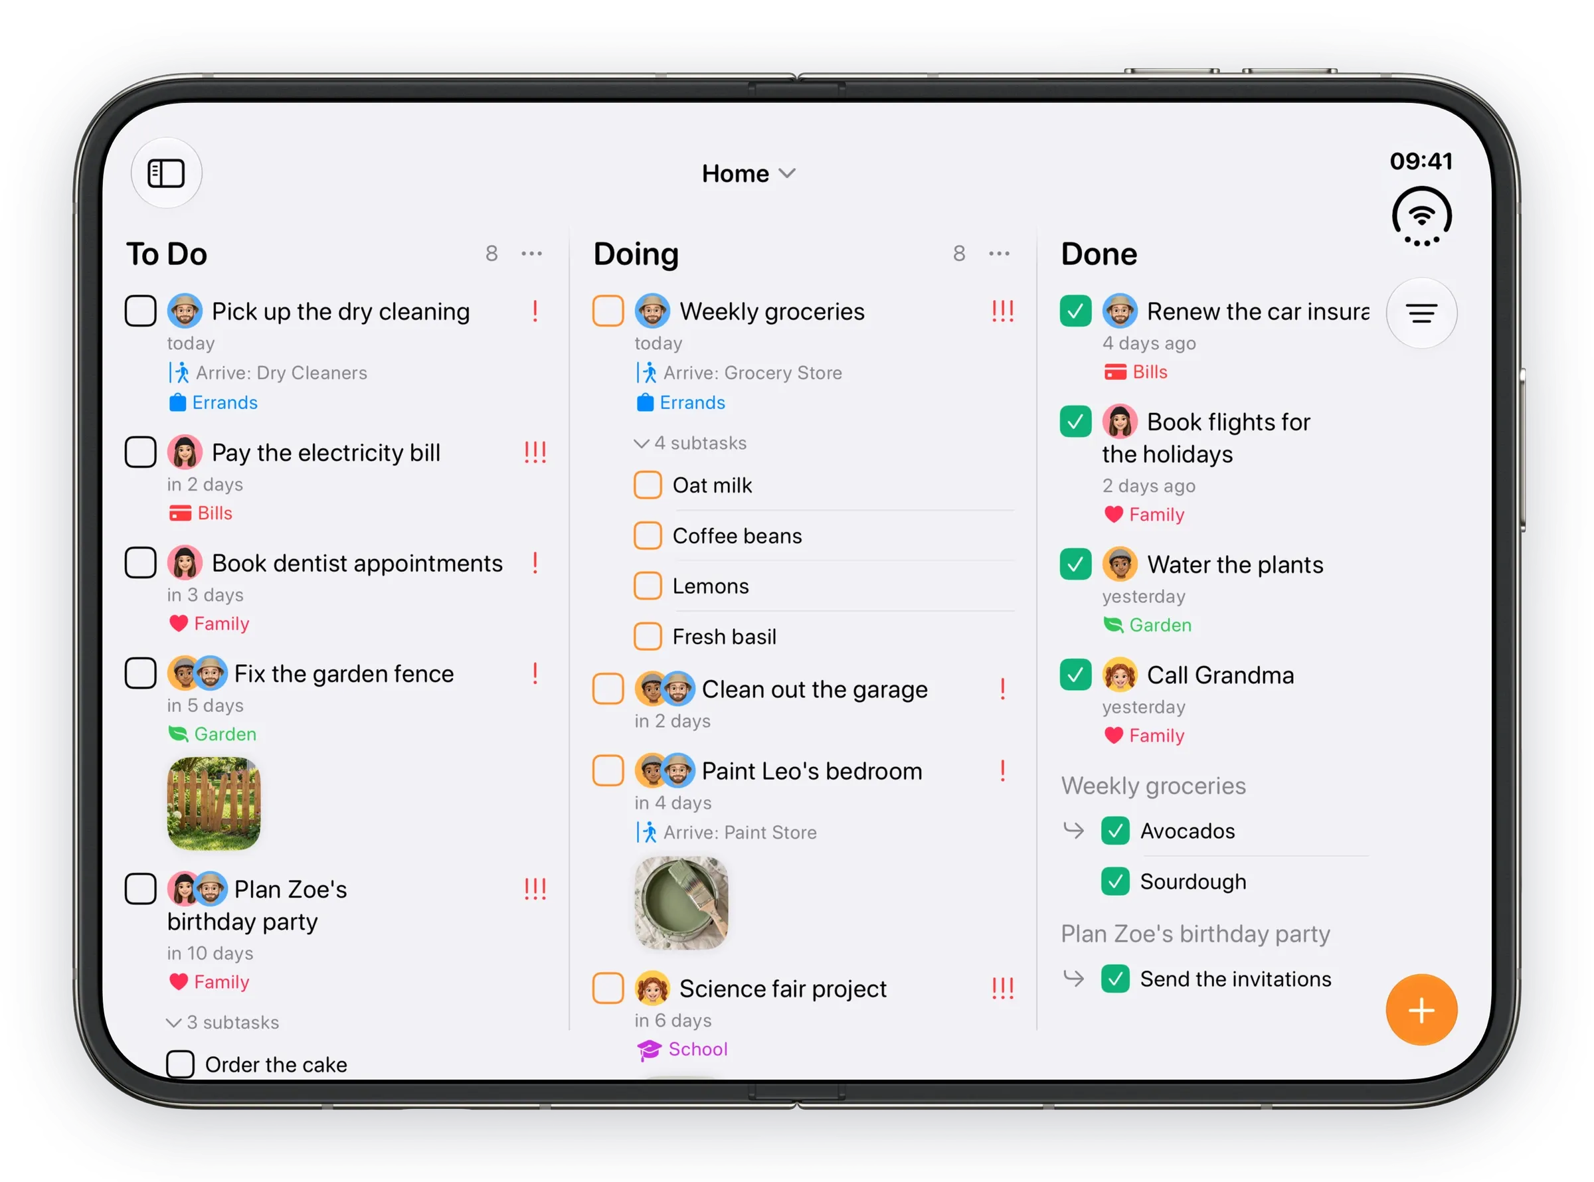Image resolution: width=1594 pixels, height=1182 pixels.
Task: Open the Doing column header
Action: [x=636, y=254]
